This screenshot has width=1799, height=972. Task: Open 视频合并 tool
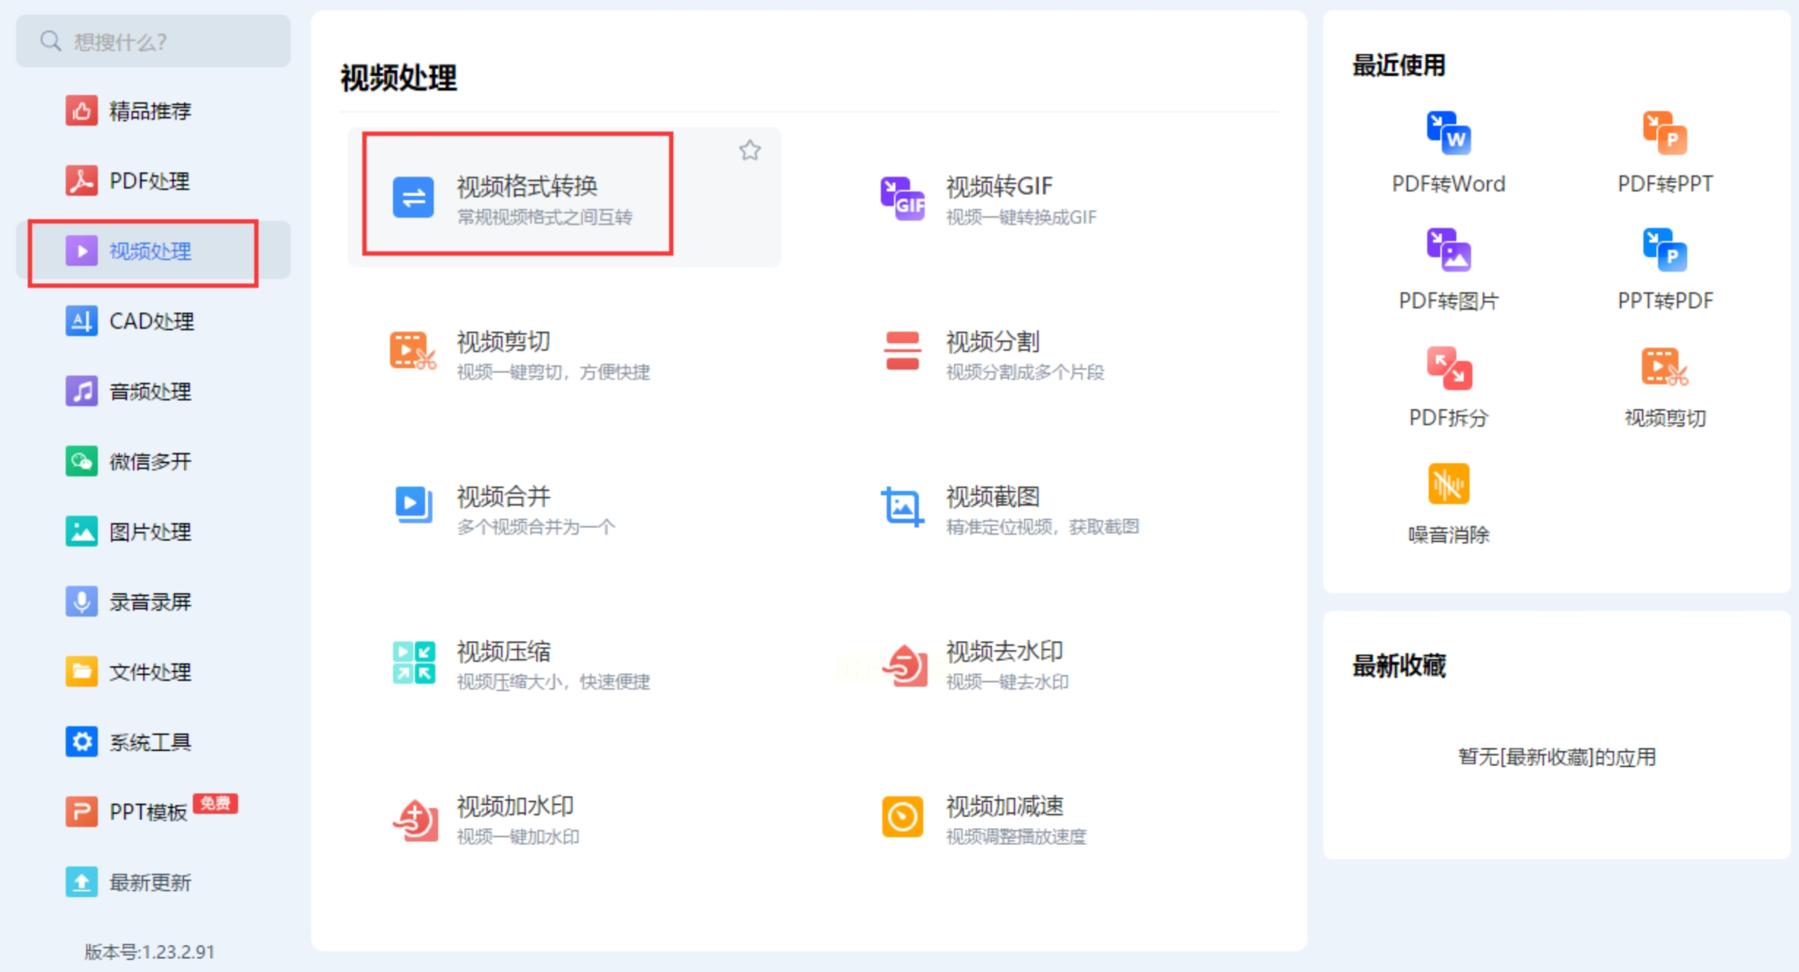[x=564, y=508]
